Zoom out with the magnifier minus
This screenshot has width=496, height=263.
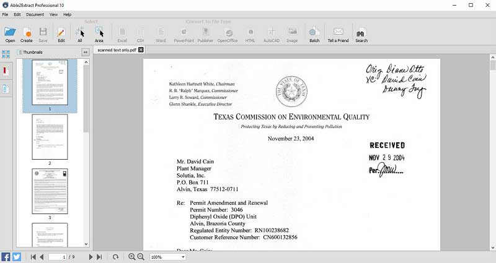(141, 257)
